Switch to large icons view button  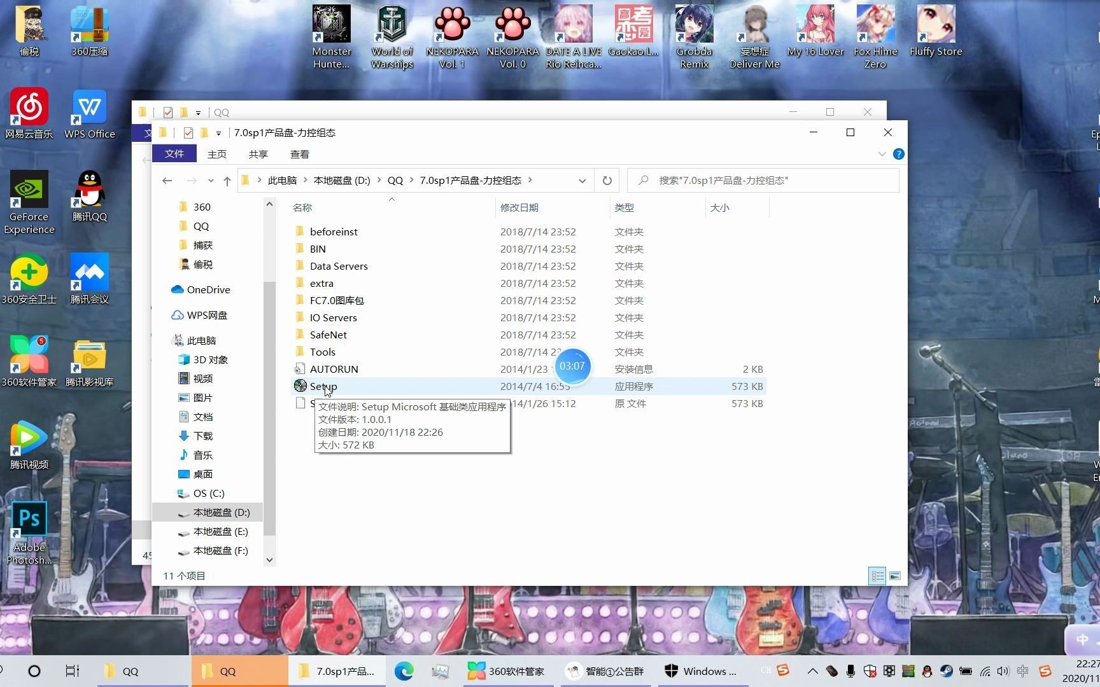tap(895, 576)
